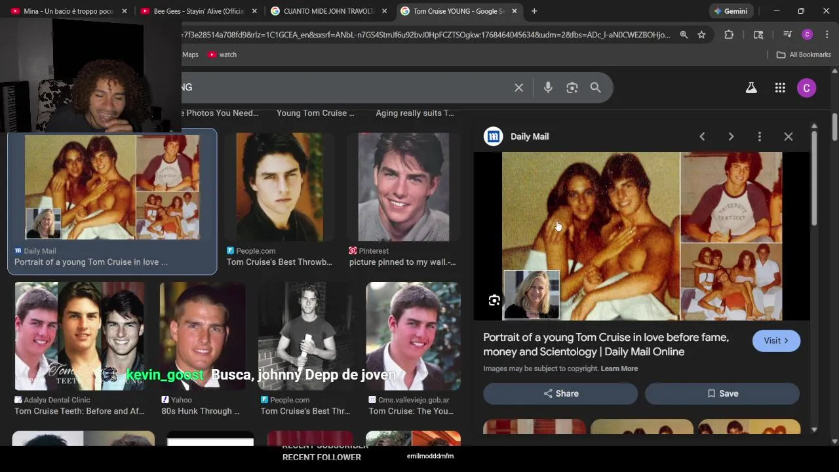Click the 'Aging really suits T...' caption
Screen dimensions: 839x472
414,113
